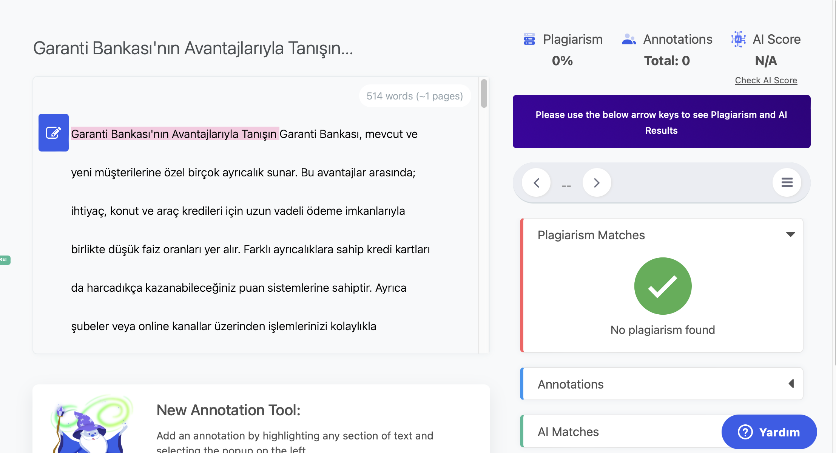
Task: Click text line starting 'yeni müşterilerine özel'
Action: point(243,173)
